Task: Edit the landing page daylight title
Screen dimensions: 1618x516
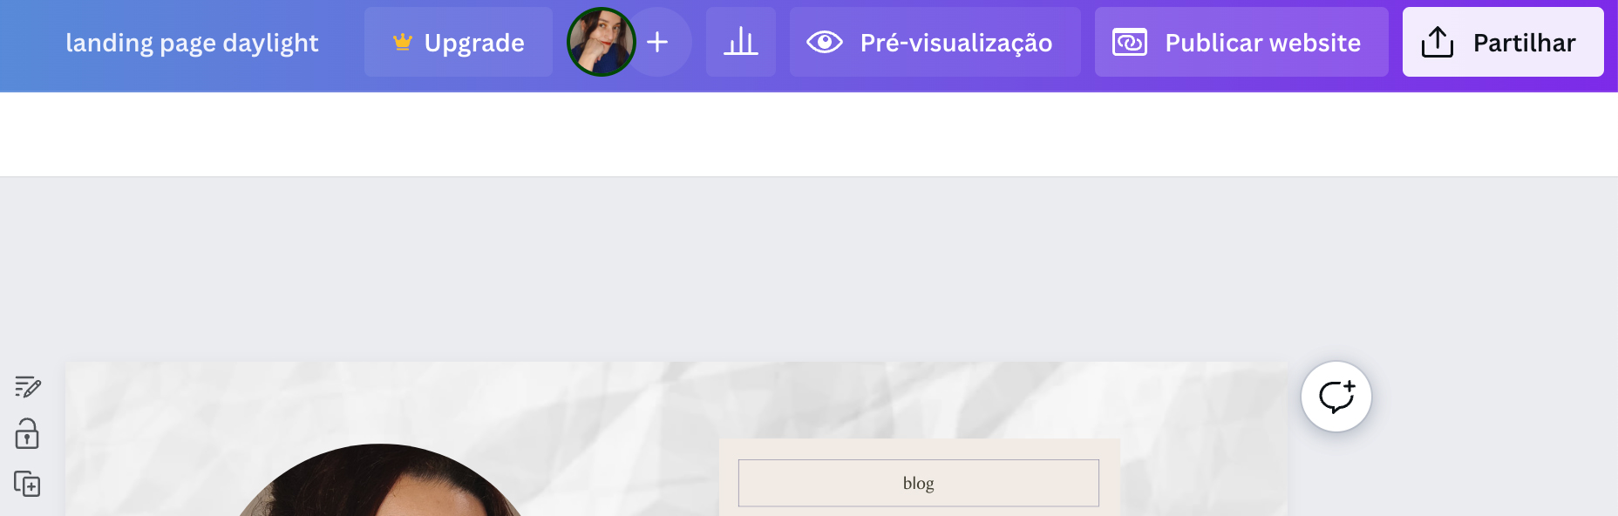Action: (192, 43)
